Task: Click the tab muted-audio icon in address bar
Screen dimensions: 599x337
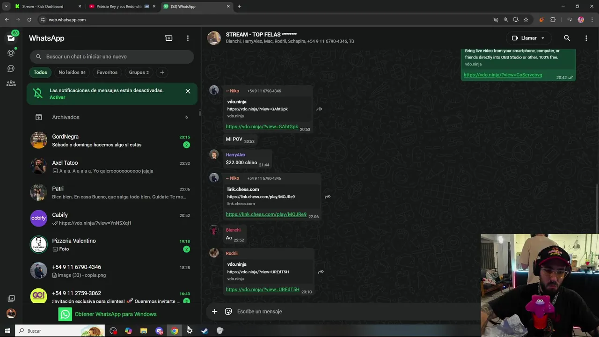Action: (496, 20)
